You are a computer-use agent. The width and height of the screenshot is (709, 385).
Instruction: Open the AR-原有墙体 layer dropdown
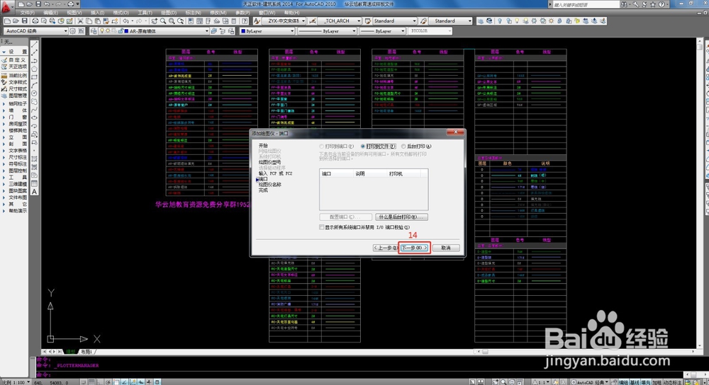tap(206, 31)
